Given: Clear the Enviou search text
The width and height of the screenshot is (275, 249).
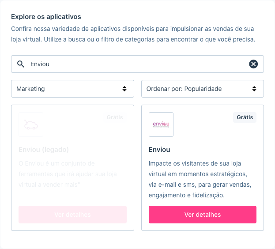Looking at the screenshot, I should point(253,64).
